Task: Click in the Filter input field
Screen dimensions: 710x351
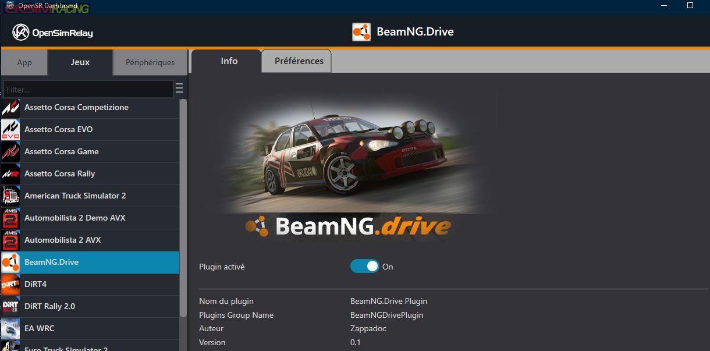Action: click(88, 89)
